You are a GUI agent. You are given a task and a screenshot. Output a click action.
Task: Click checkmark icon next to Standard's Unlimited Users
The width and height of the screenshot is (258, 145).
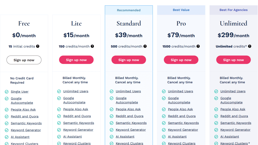point(112,92)
